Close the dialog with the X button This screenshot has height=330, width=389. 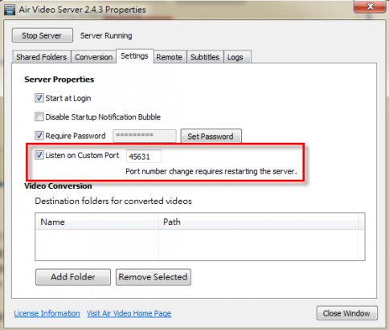[370, 6]
